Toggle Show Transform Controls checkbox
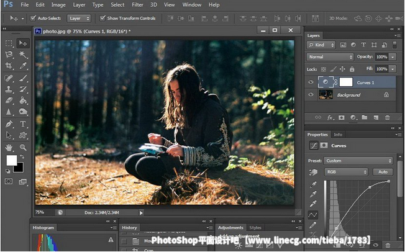 tap(102, 18)
